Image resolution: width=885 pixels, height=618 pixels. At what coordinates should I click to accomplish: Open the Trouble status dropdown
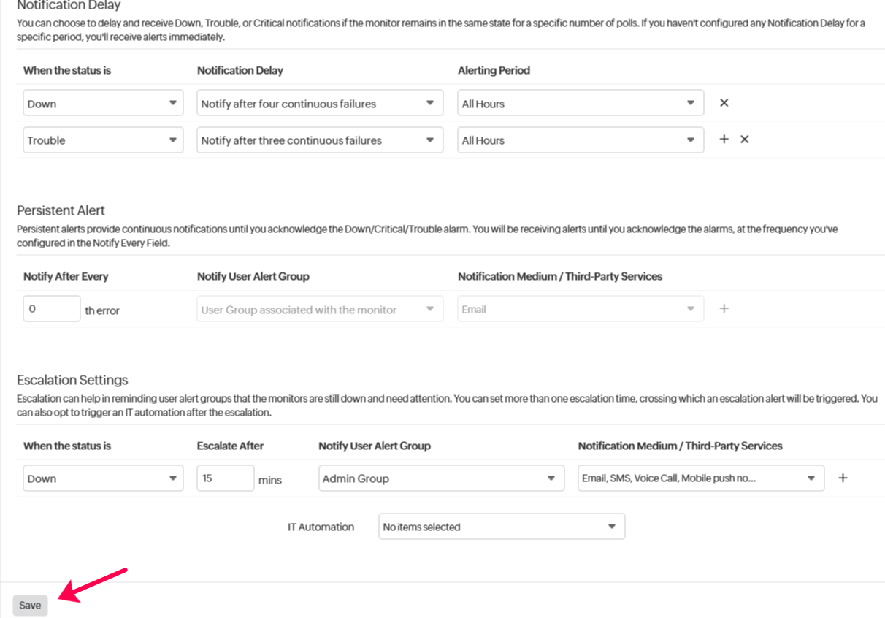tap(103, 140)
